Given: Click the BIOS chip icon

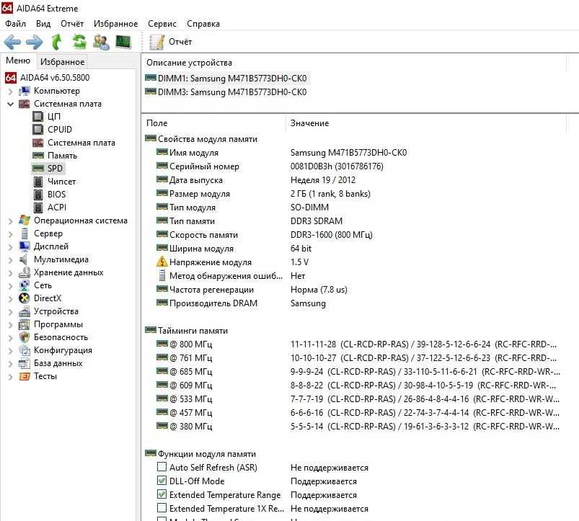Looking at the screenshot, I should click(38, 195).
